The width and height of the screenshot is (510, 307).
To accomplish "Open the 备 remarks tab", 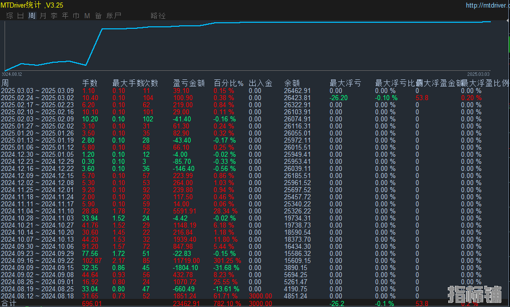I will pyautogui.click(x=98, y=16).
